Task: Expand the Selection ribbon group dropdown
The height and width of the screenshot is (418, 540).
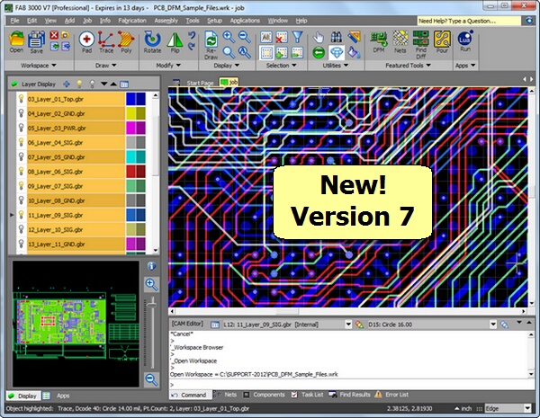Action: pos(294,66)
